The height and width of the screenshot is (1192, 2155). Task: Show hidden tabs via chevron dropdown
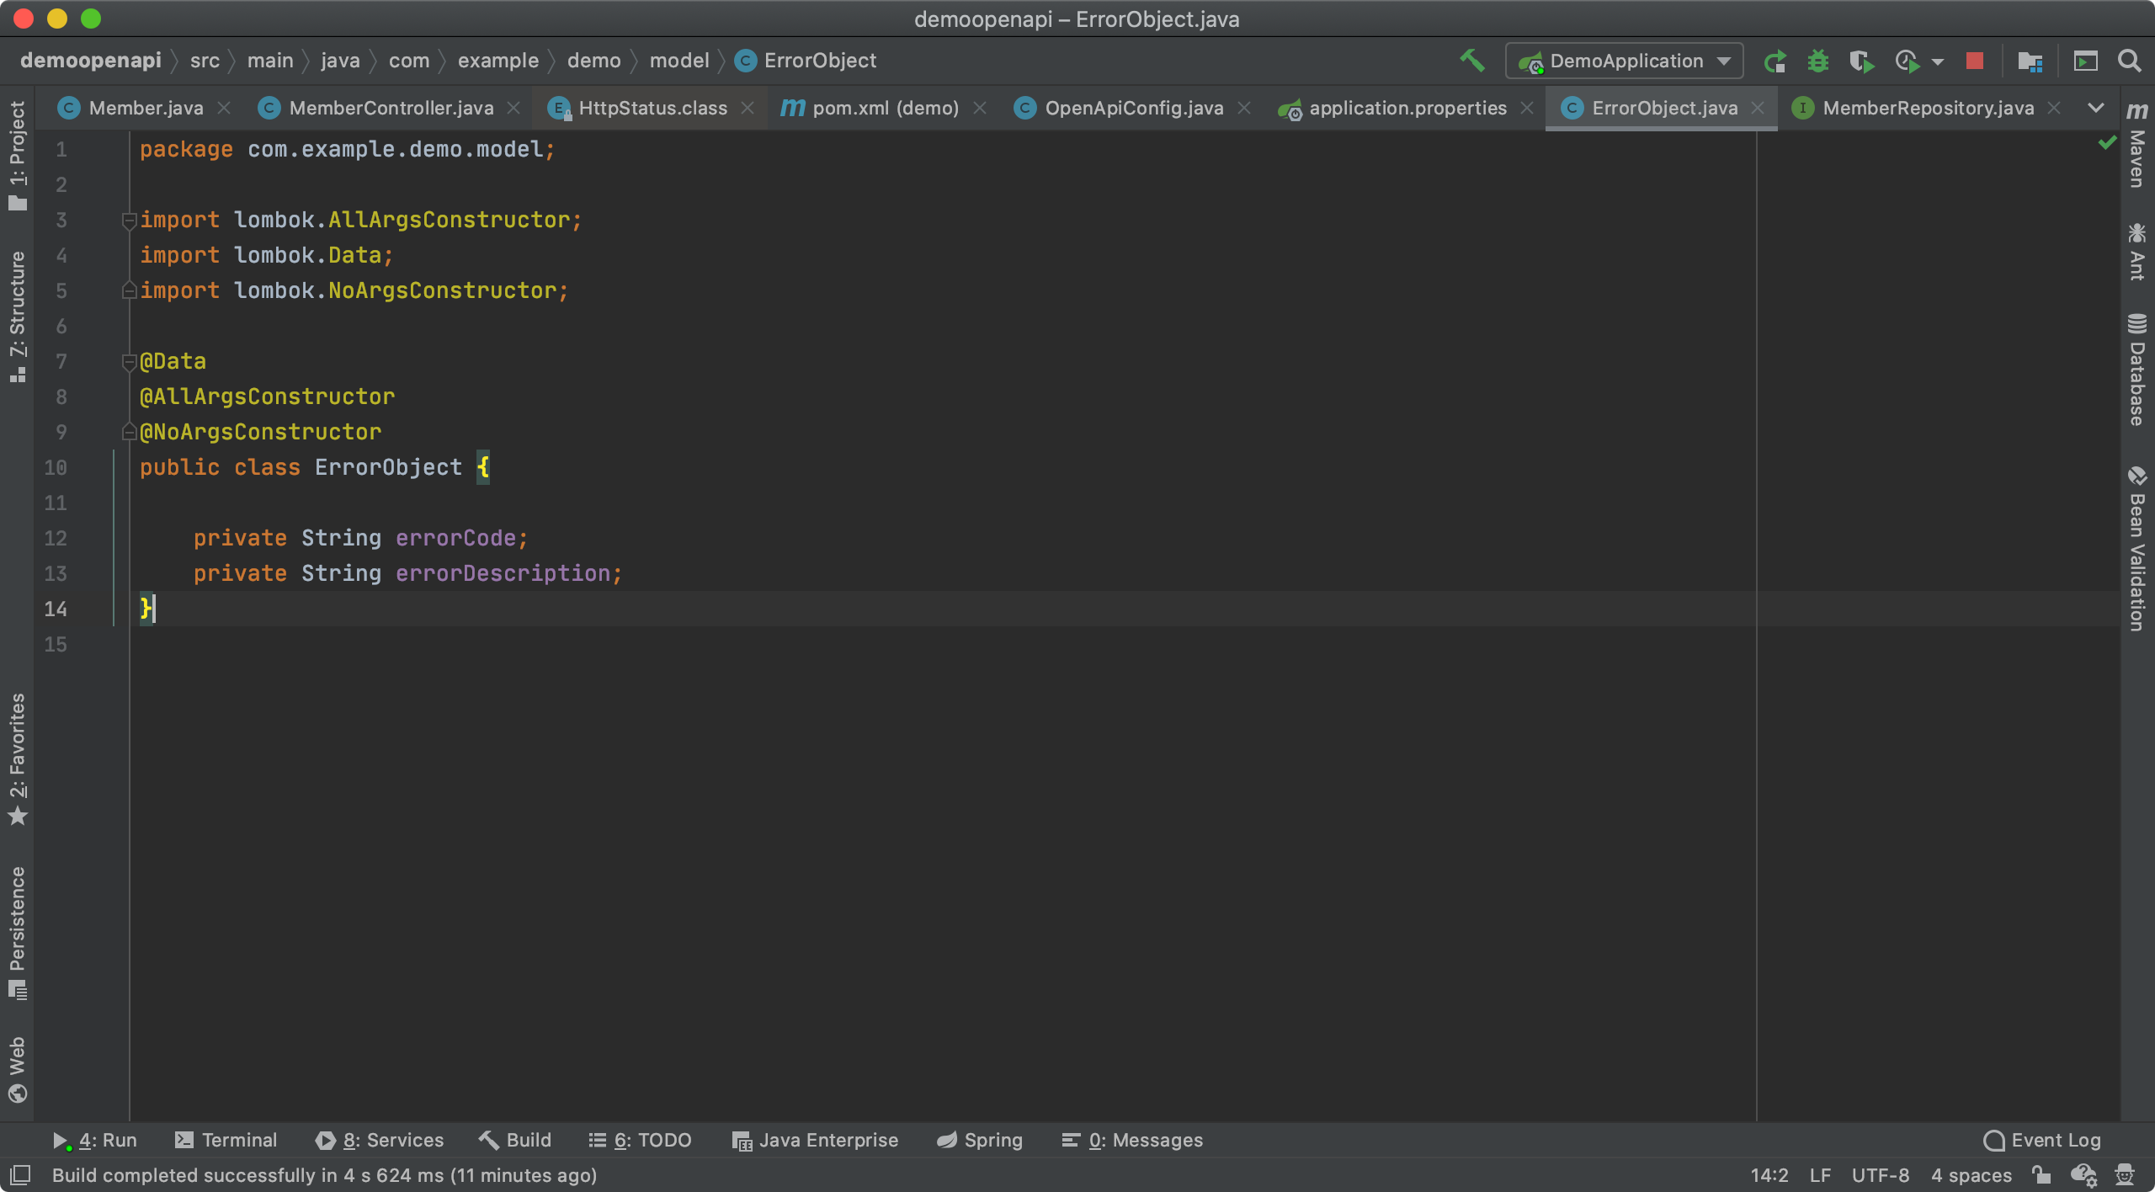(x=2096, y=108)
